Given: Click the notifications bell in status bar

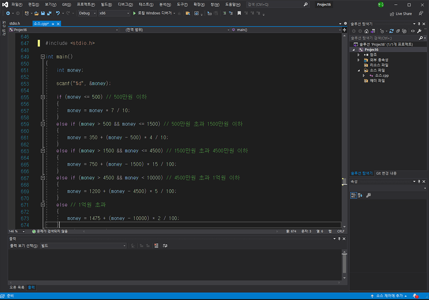Looking at the screenshot, I should point(415,296).
